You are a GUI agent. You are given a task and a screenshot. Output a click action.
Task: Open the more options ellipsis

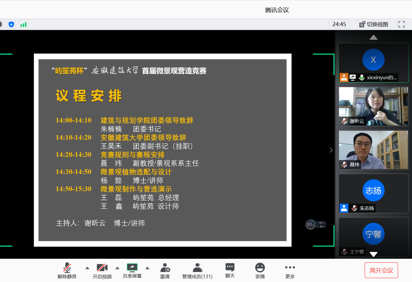[x=290, y=271]
